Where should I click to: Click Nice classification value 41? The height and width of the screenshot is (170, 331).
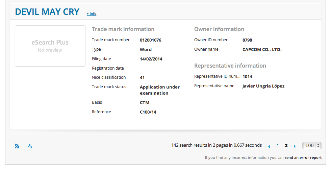(142, 77)
